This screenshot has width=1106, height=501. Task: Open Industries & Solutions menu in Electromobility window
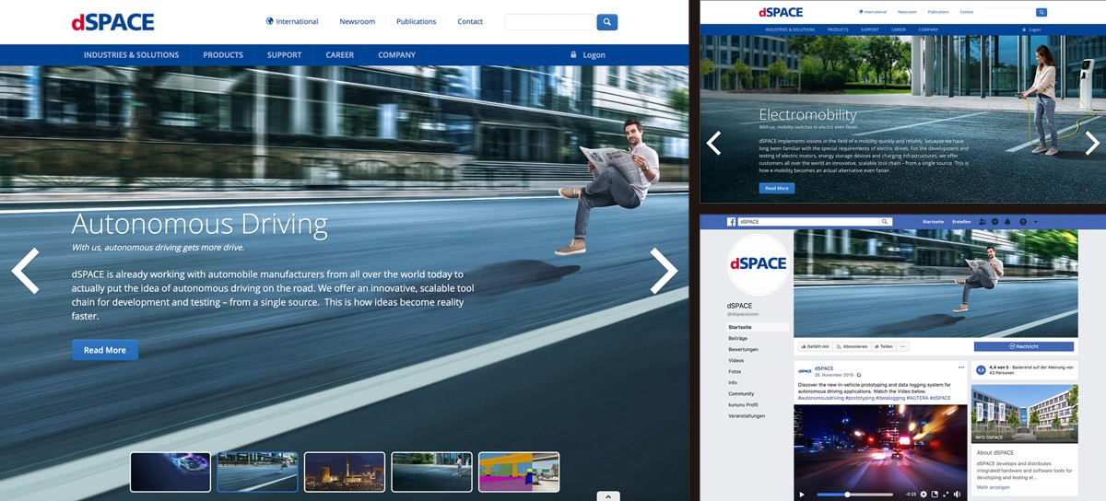(790, 29)
